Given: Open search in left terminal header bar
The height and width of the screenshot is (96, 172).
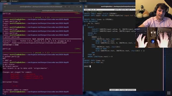Looking at the screenshot, I should tap(65, 7).
